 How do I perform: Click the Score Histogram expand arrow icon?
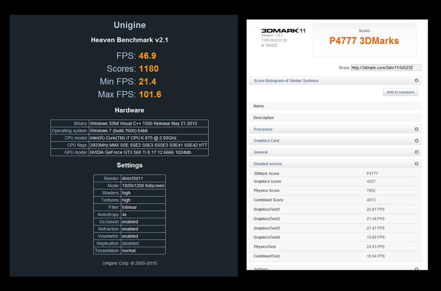pos(416,80)
